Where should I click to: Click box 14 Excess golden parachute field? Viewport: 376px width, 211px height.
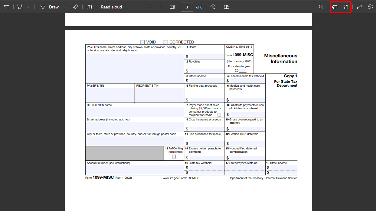207,158
